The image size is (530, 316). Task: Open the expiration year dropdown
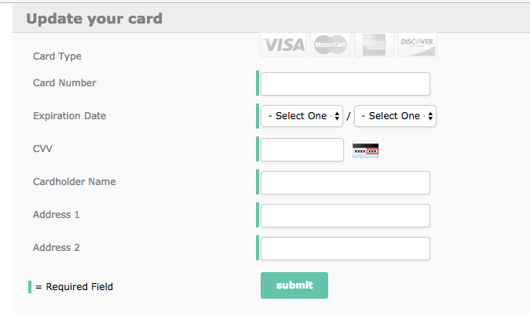[x=395, y=116]
